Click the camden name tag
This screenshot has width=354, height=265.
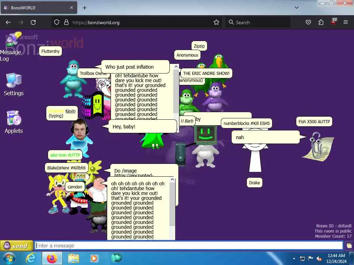[75, 187]
